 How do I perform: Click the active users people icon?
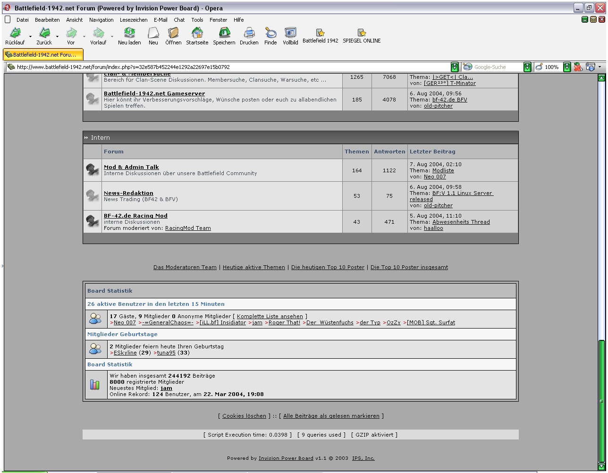pos(95,319)
